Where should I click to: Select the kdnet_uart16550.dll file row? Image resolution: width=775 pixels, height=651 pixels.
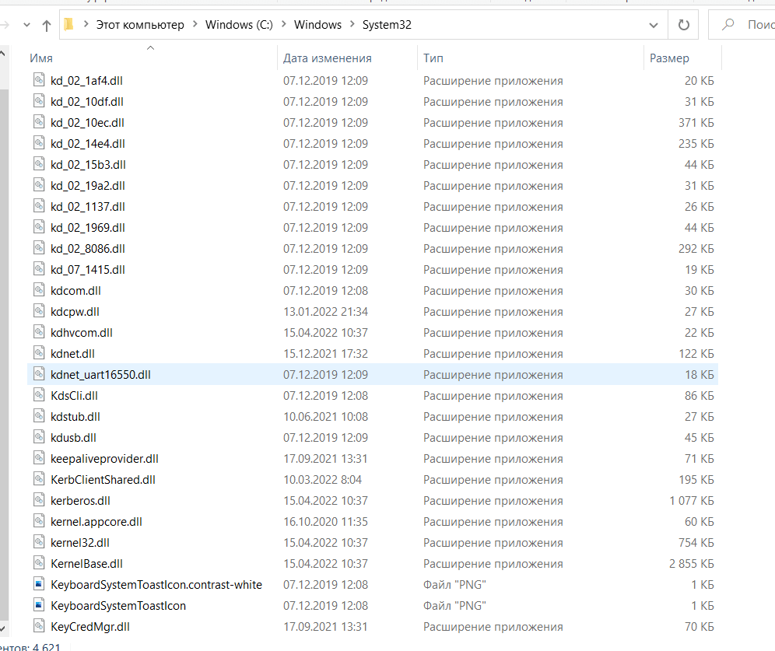click(x=100, y=374)
